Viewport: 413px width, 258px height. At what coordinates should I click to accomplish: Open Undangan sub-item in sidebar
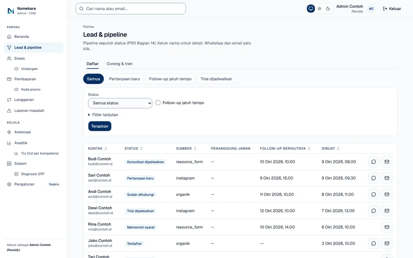click(x=37, y=69)
